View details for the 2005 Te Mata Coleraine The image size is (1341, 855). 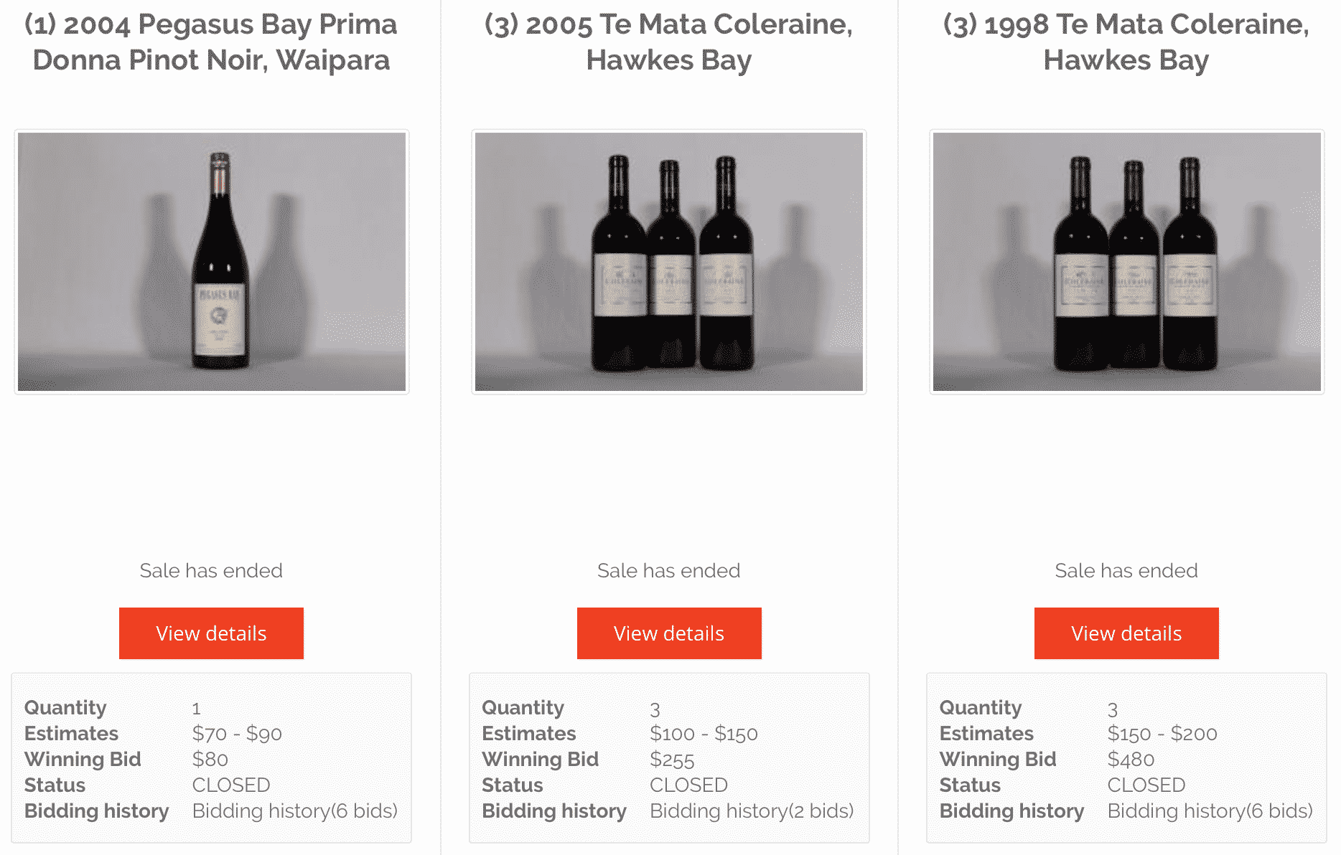(669, 633)
